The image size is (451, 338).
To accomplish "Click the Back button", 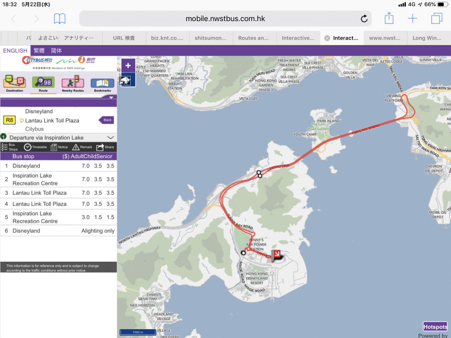I will [106, 120].
